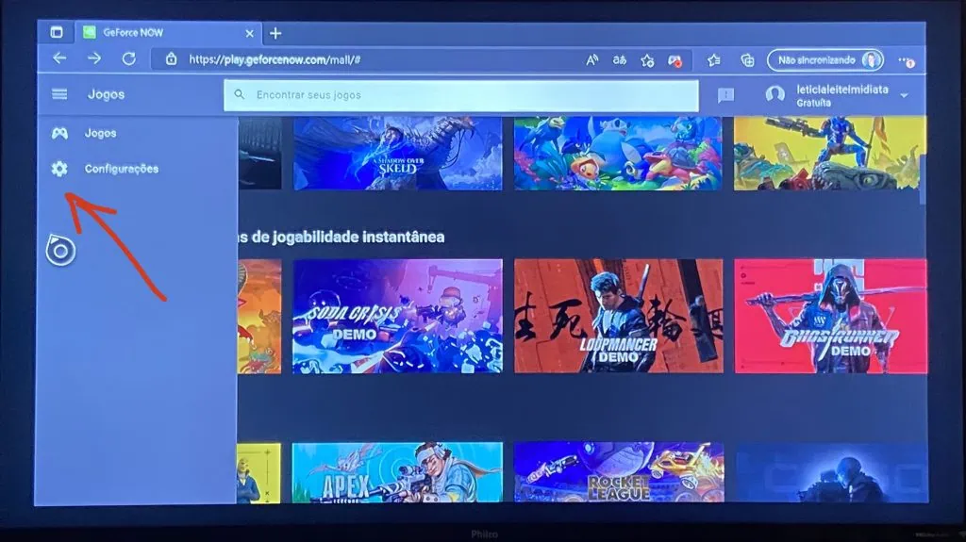Click the translate page icon
The width and height of the screenshot is (966, 542).
(x=620, y=59)
